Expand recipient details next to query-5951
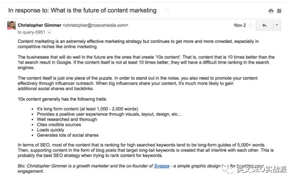 point(49,33)
